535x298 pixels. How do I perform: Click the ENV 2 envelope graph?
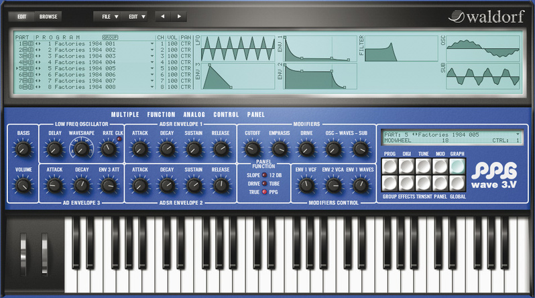pyautogui.click(x=320, y=76)
